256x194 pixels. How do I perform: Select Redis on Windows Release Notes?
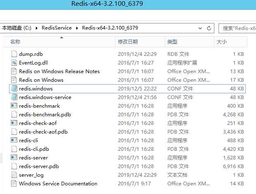[x=59, y=71]
